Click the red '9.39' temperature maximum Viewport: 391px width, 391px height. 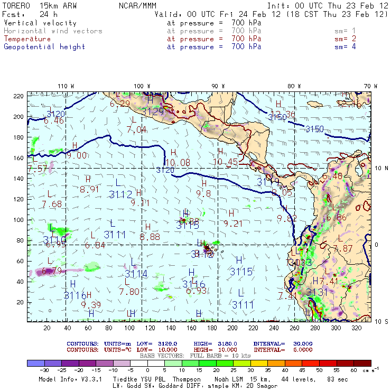coord(91,305)
